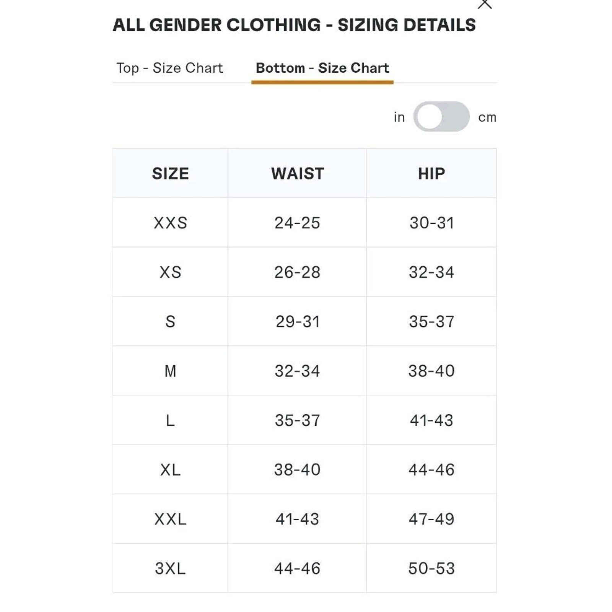Image resolution: width=612 pixels, height=612 pixels.
Task: Select the XXL size cell
Action: coord(170,519)
